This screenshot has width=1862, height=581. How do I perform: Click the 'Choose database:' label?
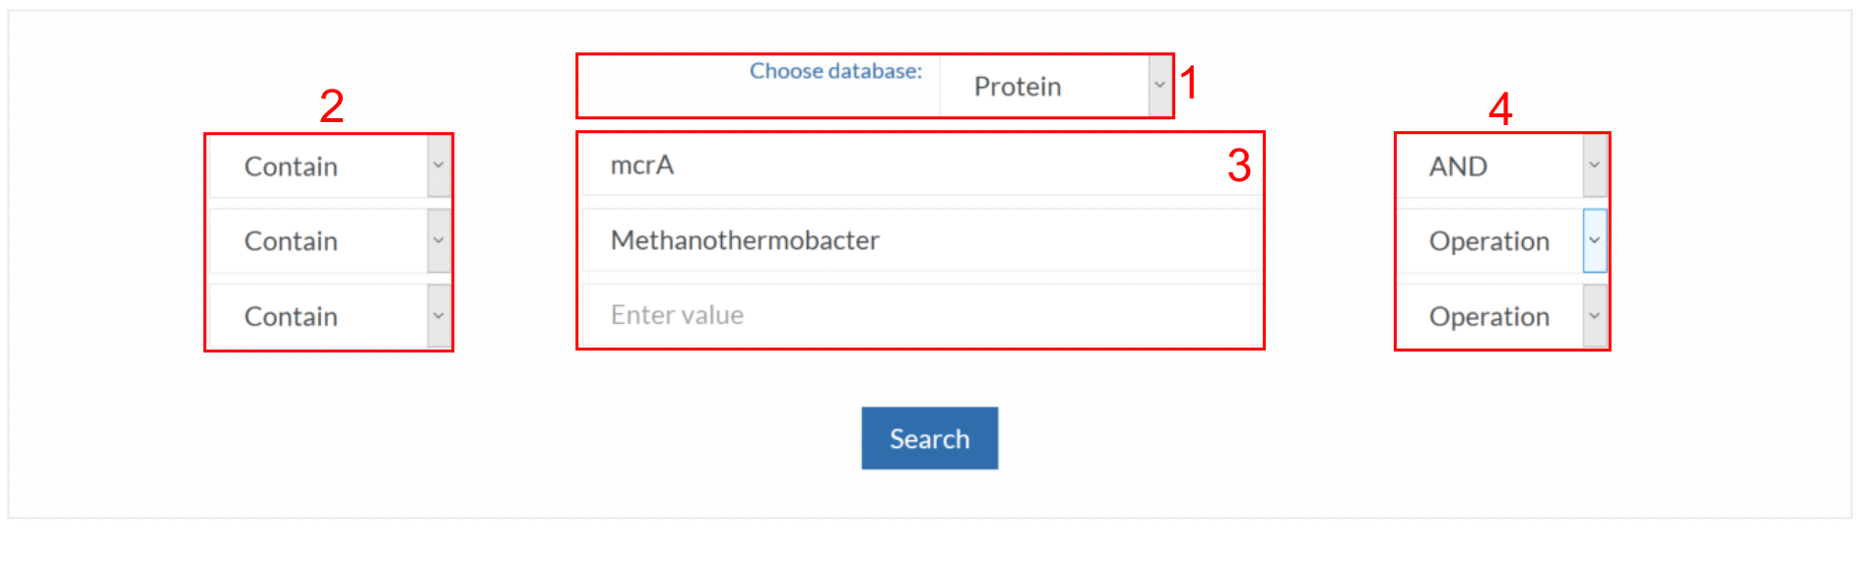point(835,71)
